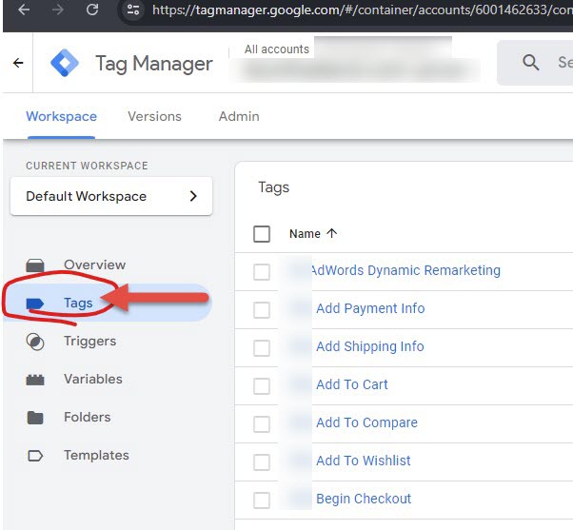573x530 pixels.
Task: Click the browser address bar URL
Action: point(362,11)
